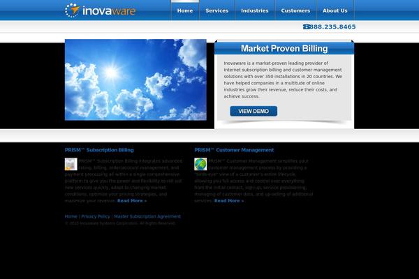Click Read More under Subscription Billing
419x279 pixels.
132,201
